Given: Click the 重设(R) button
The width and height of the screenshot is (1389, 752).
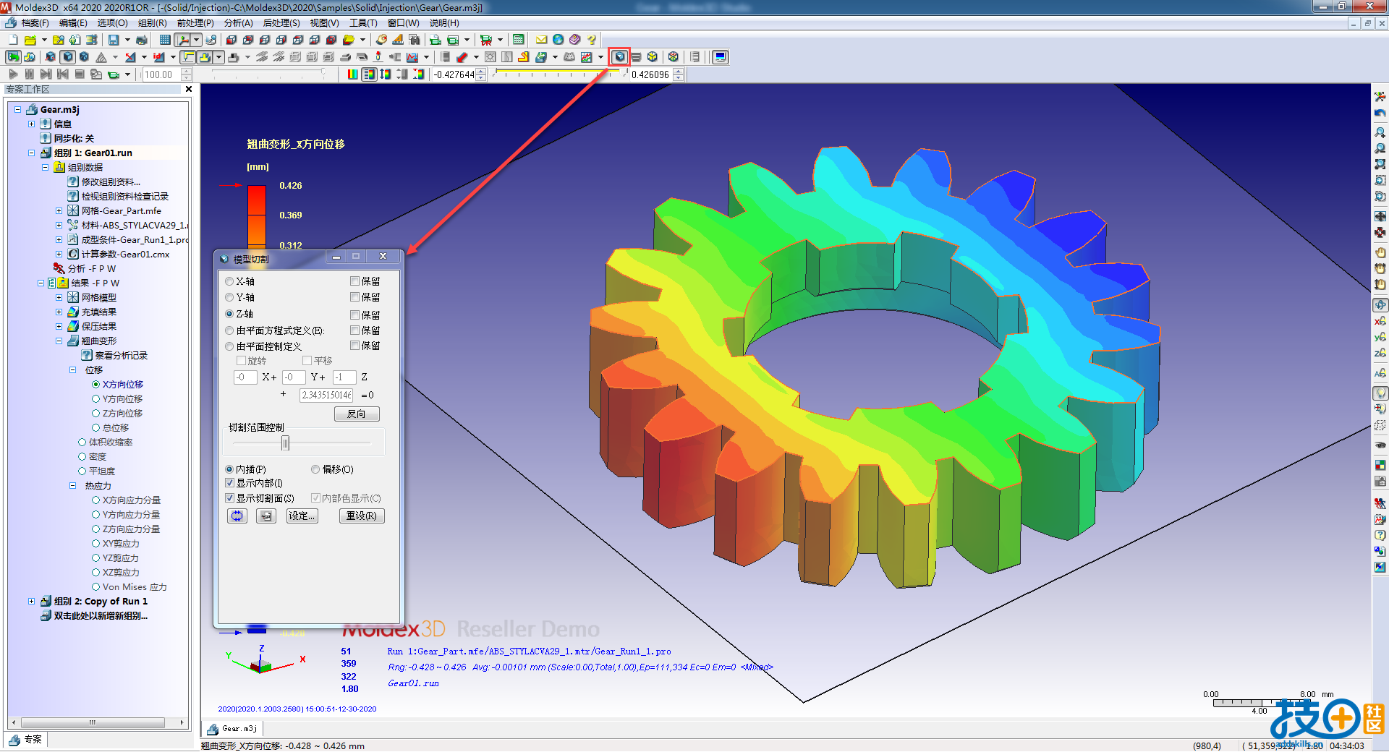Looking at the screenshot, I should [x=361, y=516].
